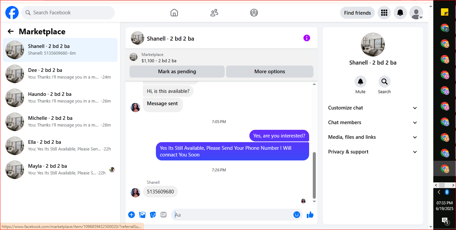Click the chat scrollbar down arrow

pos(314,201)
